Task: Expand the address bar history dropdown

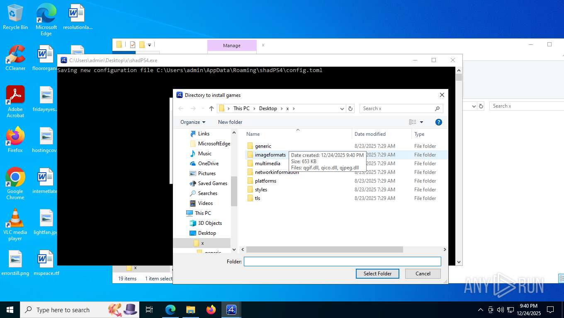Action: click(342, 108)
